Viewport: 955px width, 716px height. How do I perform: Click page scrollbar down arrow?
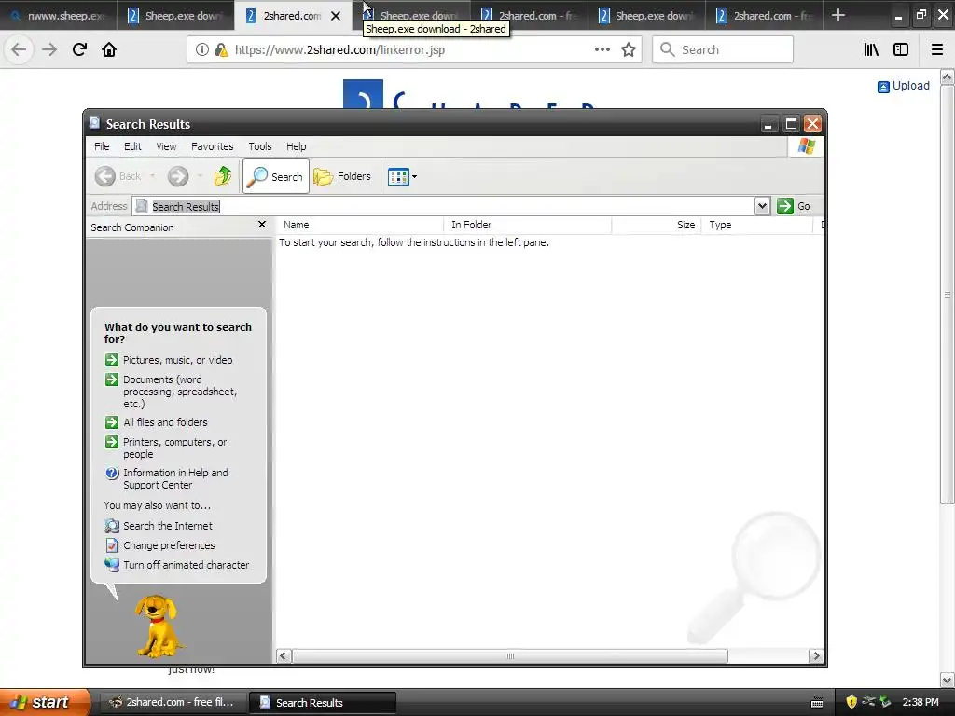pos(947,680)
